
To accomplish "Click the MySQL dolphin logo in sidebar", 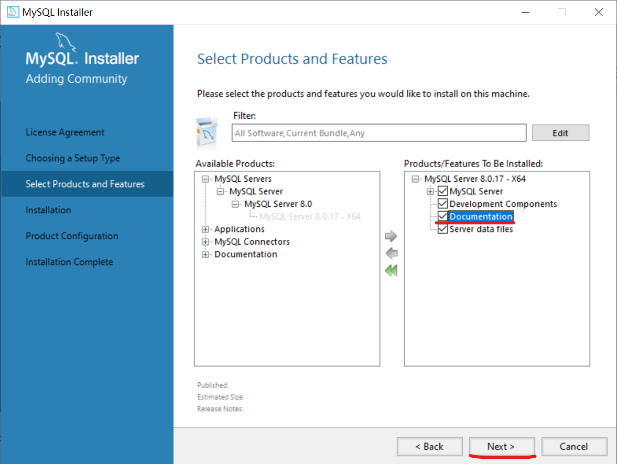I will coord(66,41).
